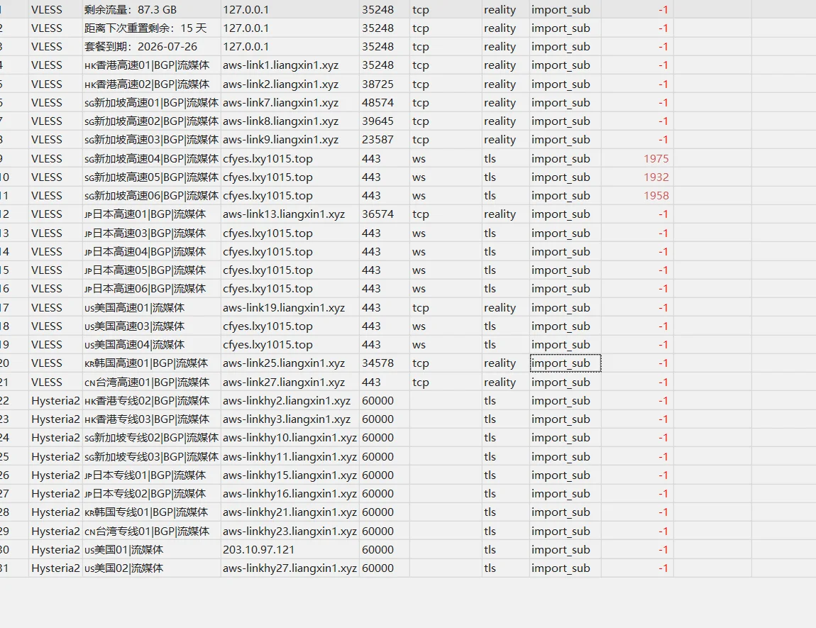The image size is (816, 628).
Task: Click address aws-linkhy3.liangxin1.xyz
Action: click(x=287, y=419)
